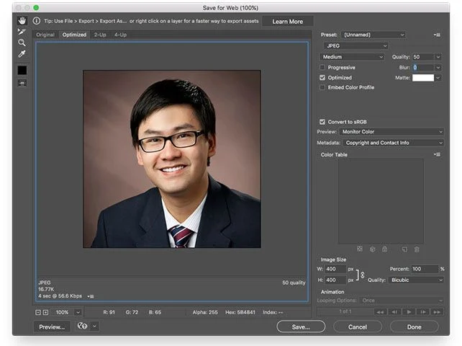
Task: Click the Save... button
Action: [x=301, y=327]
